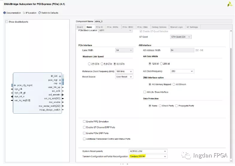Open AXI Clock Frequency dropdown

point(182,71)
